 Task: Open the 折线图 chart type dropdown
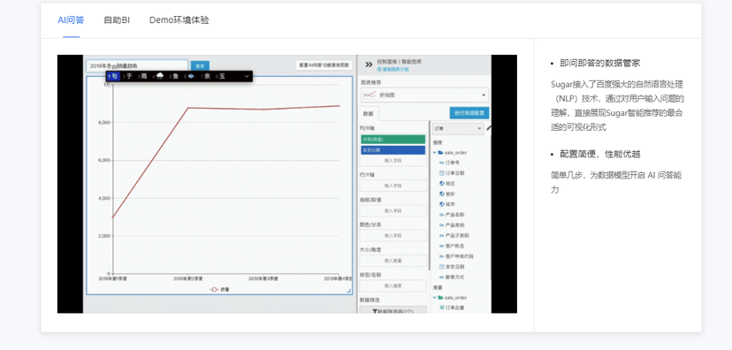tap(425, 95)
